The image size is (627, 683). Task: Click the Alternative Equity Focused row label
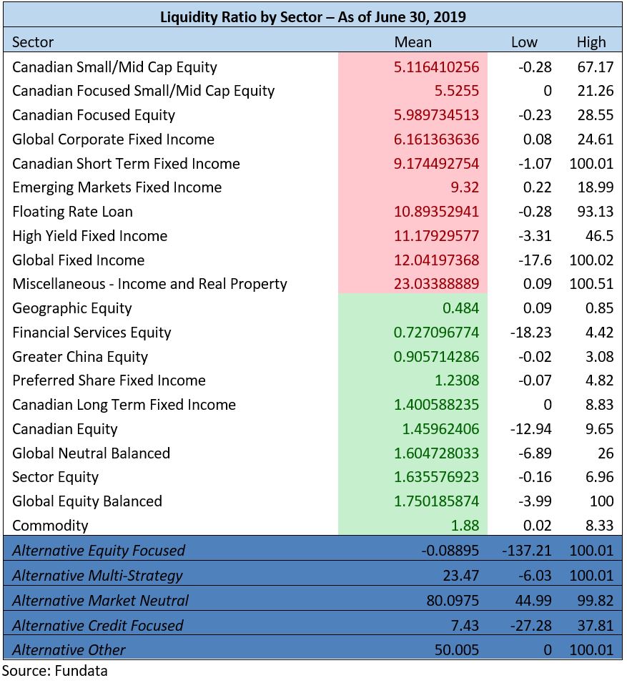(99, 551)
